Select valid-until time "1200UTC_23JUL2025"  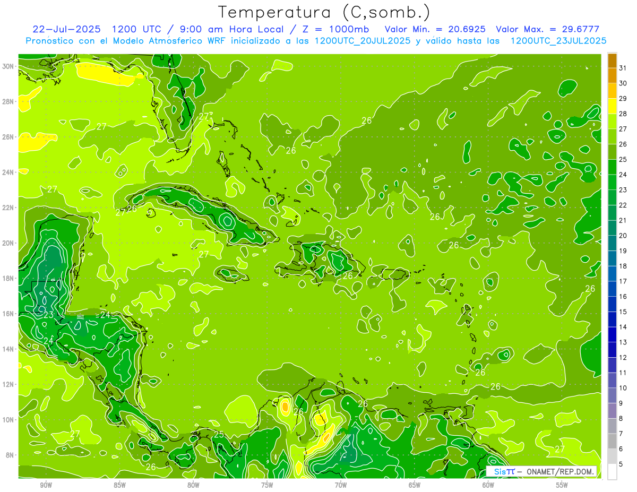click(x=558, y=41)
